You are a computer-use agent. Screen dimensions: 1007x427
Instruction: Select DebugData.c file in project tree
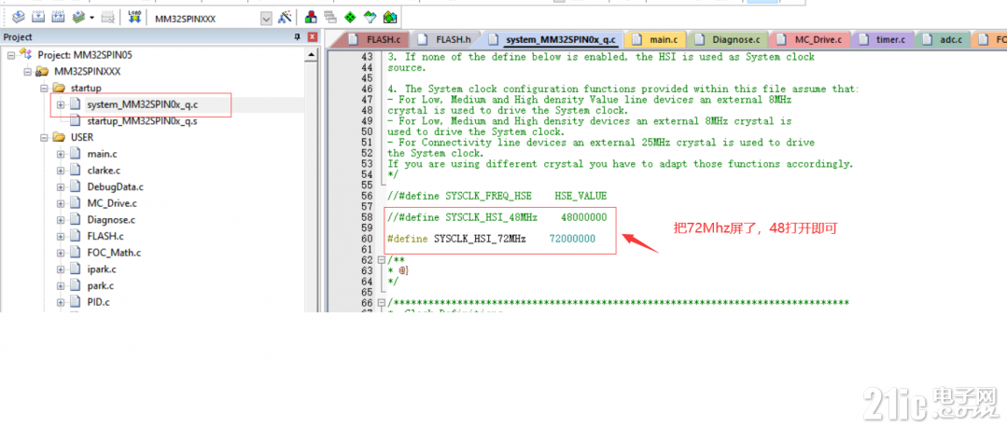coord(115,186)
